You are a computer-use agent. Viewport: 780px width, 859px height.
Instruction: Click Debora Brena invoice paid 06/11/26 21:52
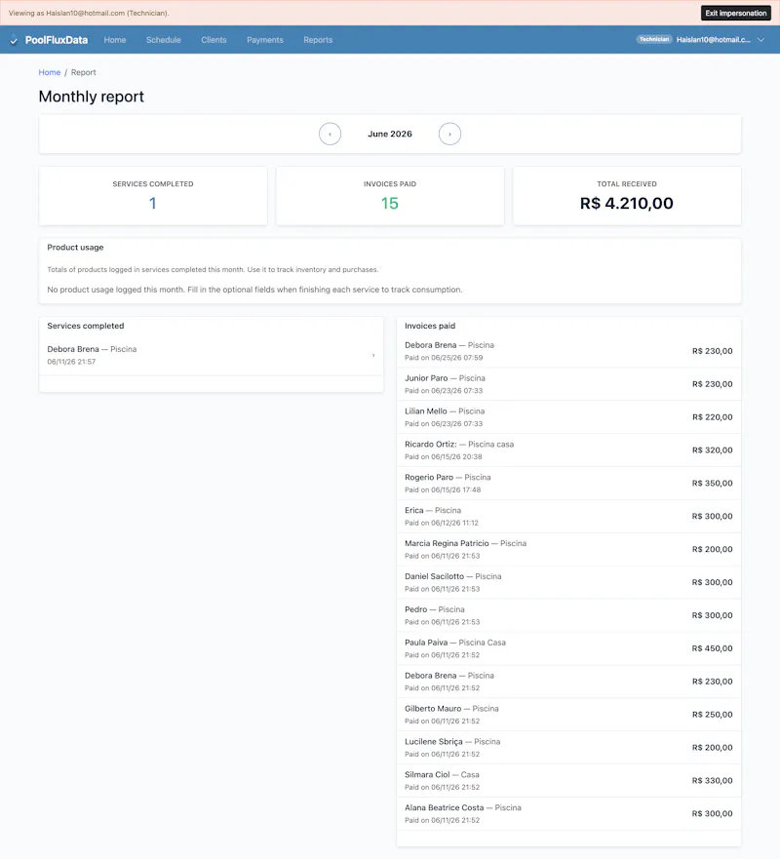click(568, 682)
